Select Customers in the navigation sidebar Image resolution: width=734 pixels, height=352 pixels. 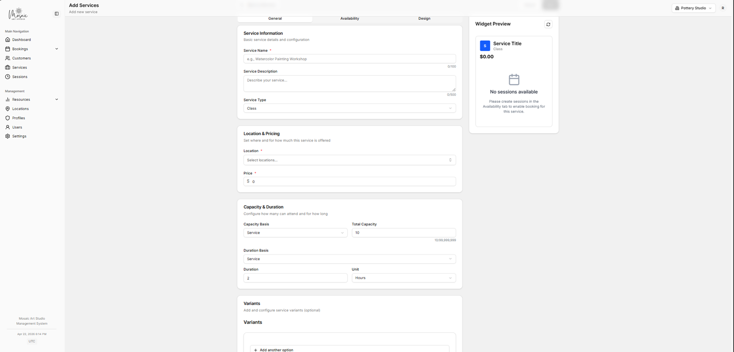pyautogui.click(x=21, y=58)
